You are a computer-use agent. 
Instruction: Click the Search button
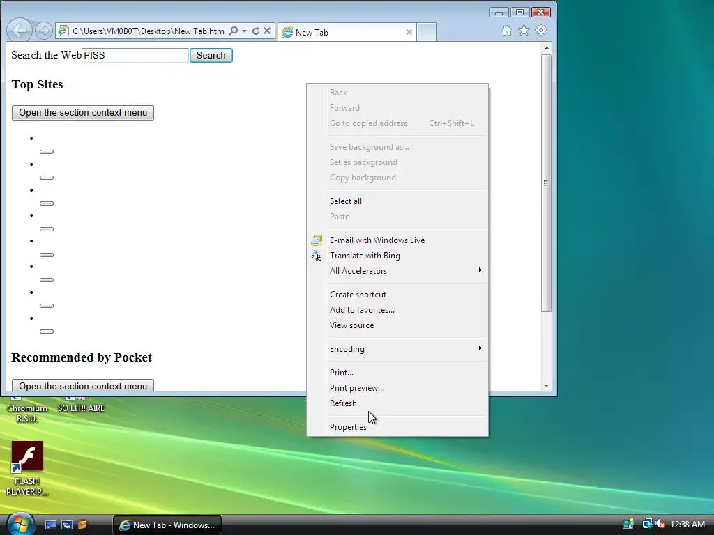click(x=211, y=55)
